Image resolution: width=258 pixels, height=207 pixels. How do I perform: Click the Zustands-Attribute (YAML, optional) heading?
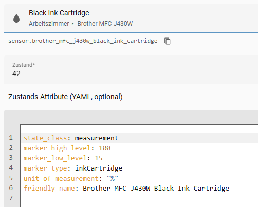tap(65, 97)
